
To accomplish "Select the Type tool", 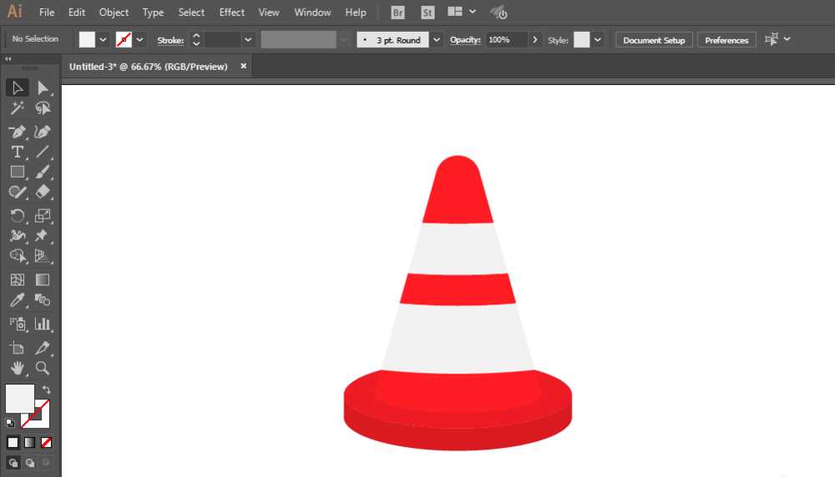I will [17, 152].
